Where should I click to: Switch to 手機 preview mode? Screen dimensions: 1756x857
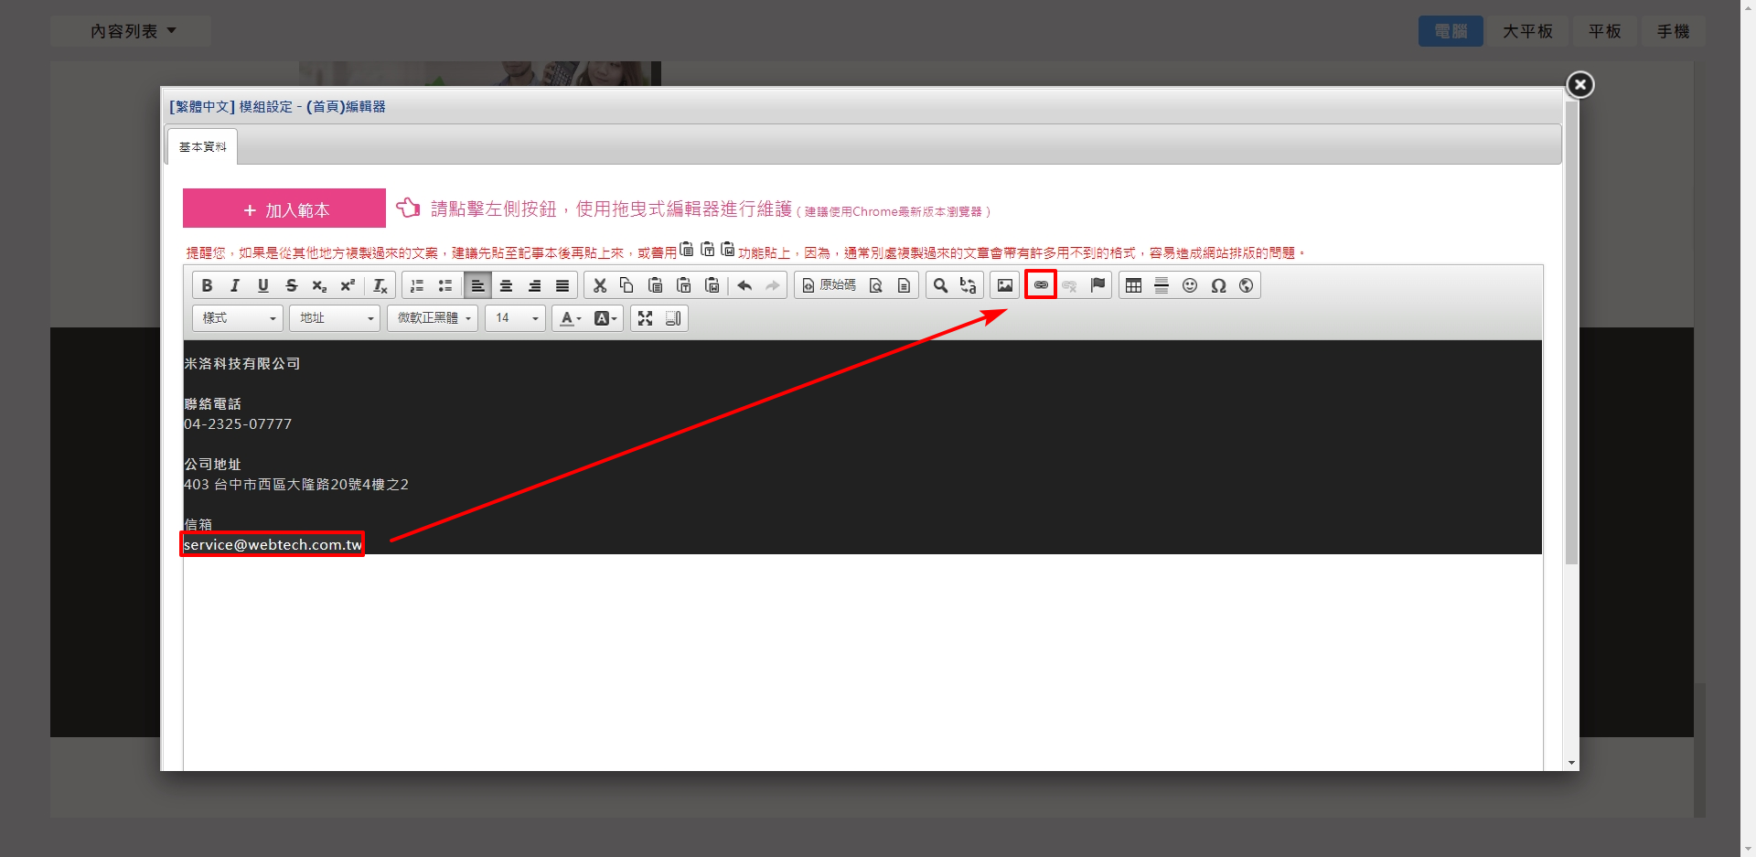tap(1672, 31)
